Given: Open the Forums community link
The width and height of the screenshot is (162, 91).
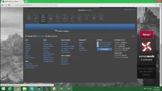Looking at the screenshot, I should click(x=81, y=46).
